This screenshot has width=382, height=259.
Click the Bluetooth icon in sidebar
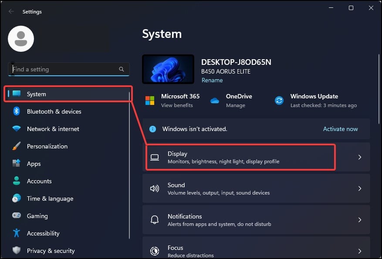pyautogui.click(x=16, y=111)
